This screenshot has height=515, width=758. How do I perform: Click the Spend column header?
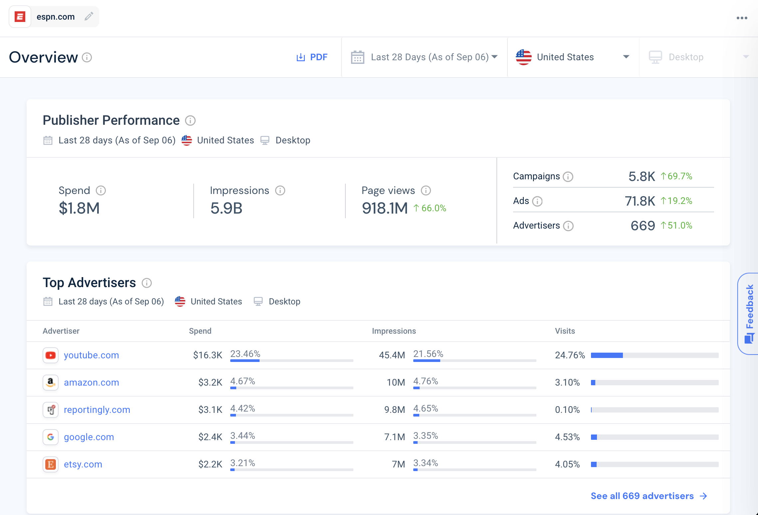coord(200,331)
